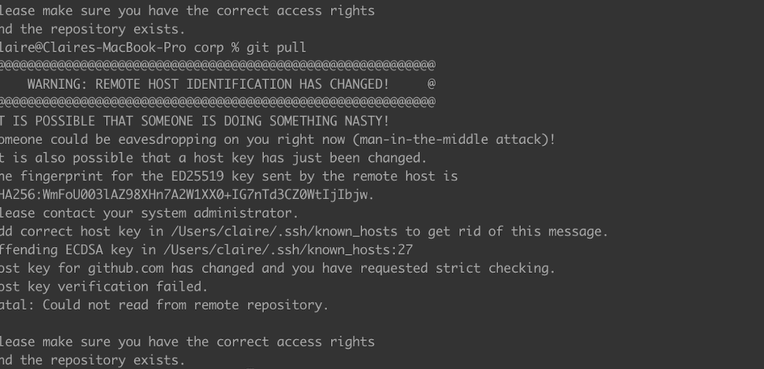Click the second row of @ symbols
Screen dimensions: 764x369
point(218,102)
